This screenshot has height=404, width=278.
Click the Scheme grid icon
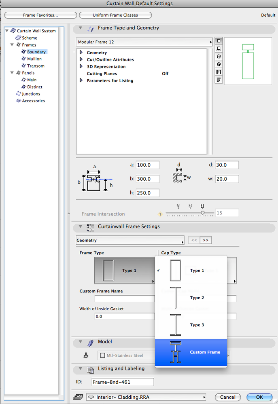point(18,38)
